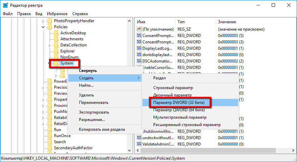The image size is (297, 162).
Task: Click values pane horizontal scrollbar left arrow
Action: pyautogui.click(x=138, y=150)
